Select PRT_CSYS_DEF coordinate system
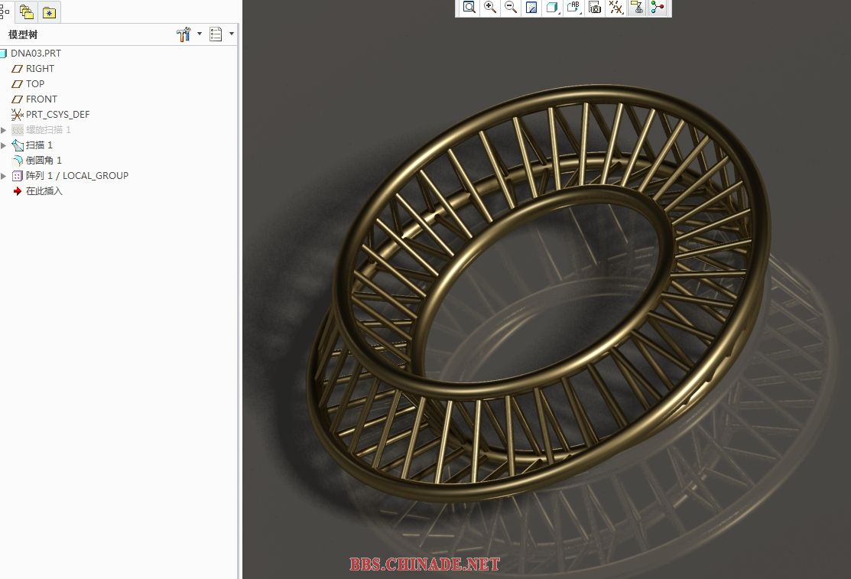851x579 pixels. click(x=57, y=114)
